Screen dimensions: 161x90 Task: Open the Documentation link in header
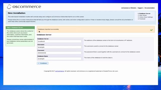149,8
